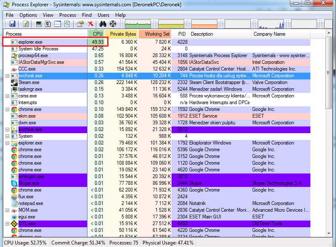Collapse the explorer.exe PID 1792 tree node

[7, 143]
